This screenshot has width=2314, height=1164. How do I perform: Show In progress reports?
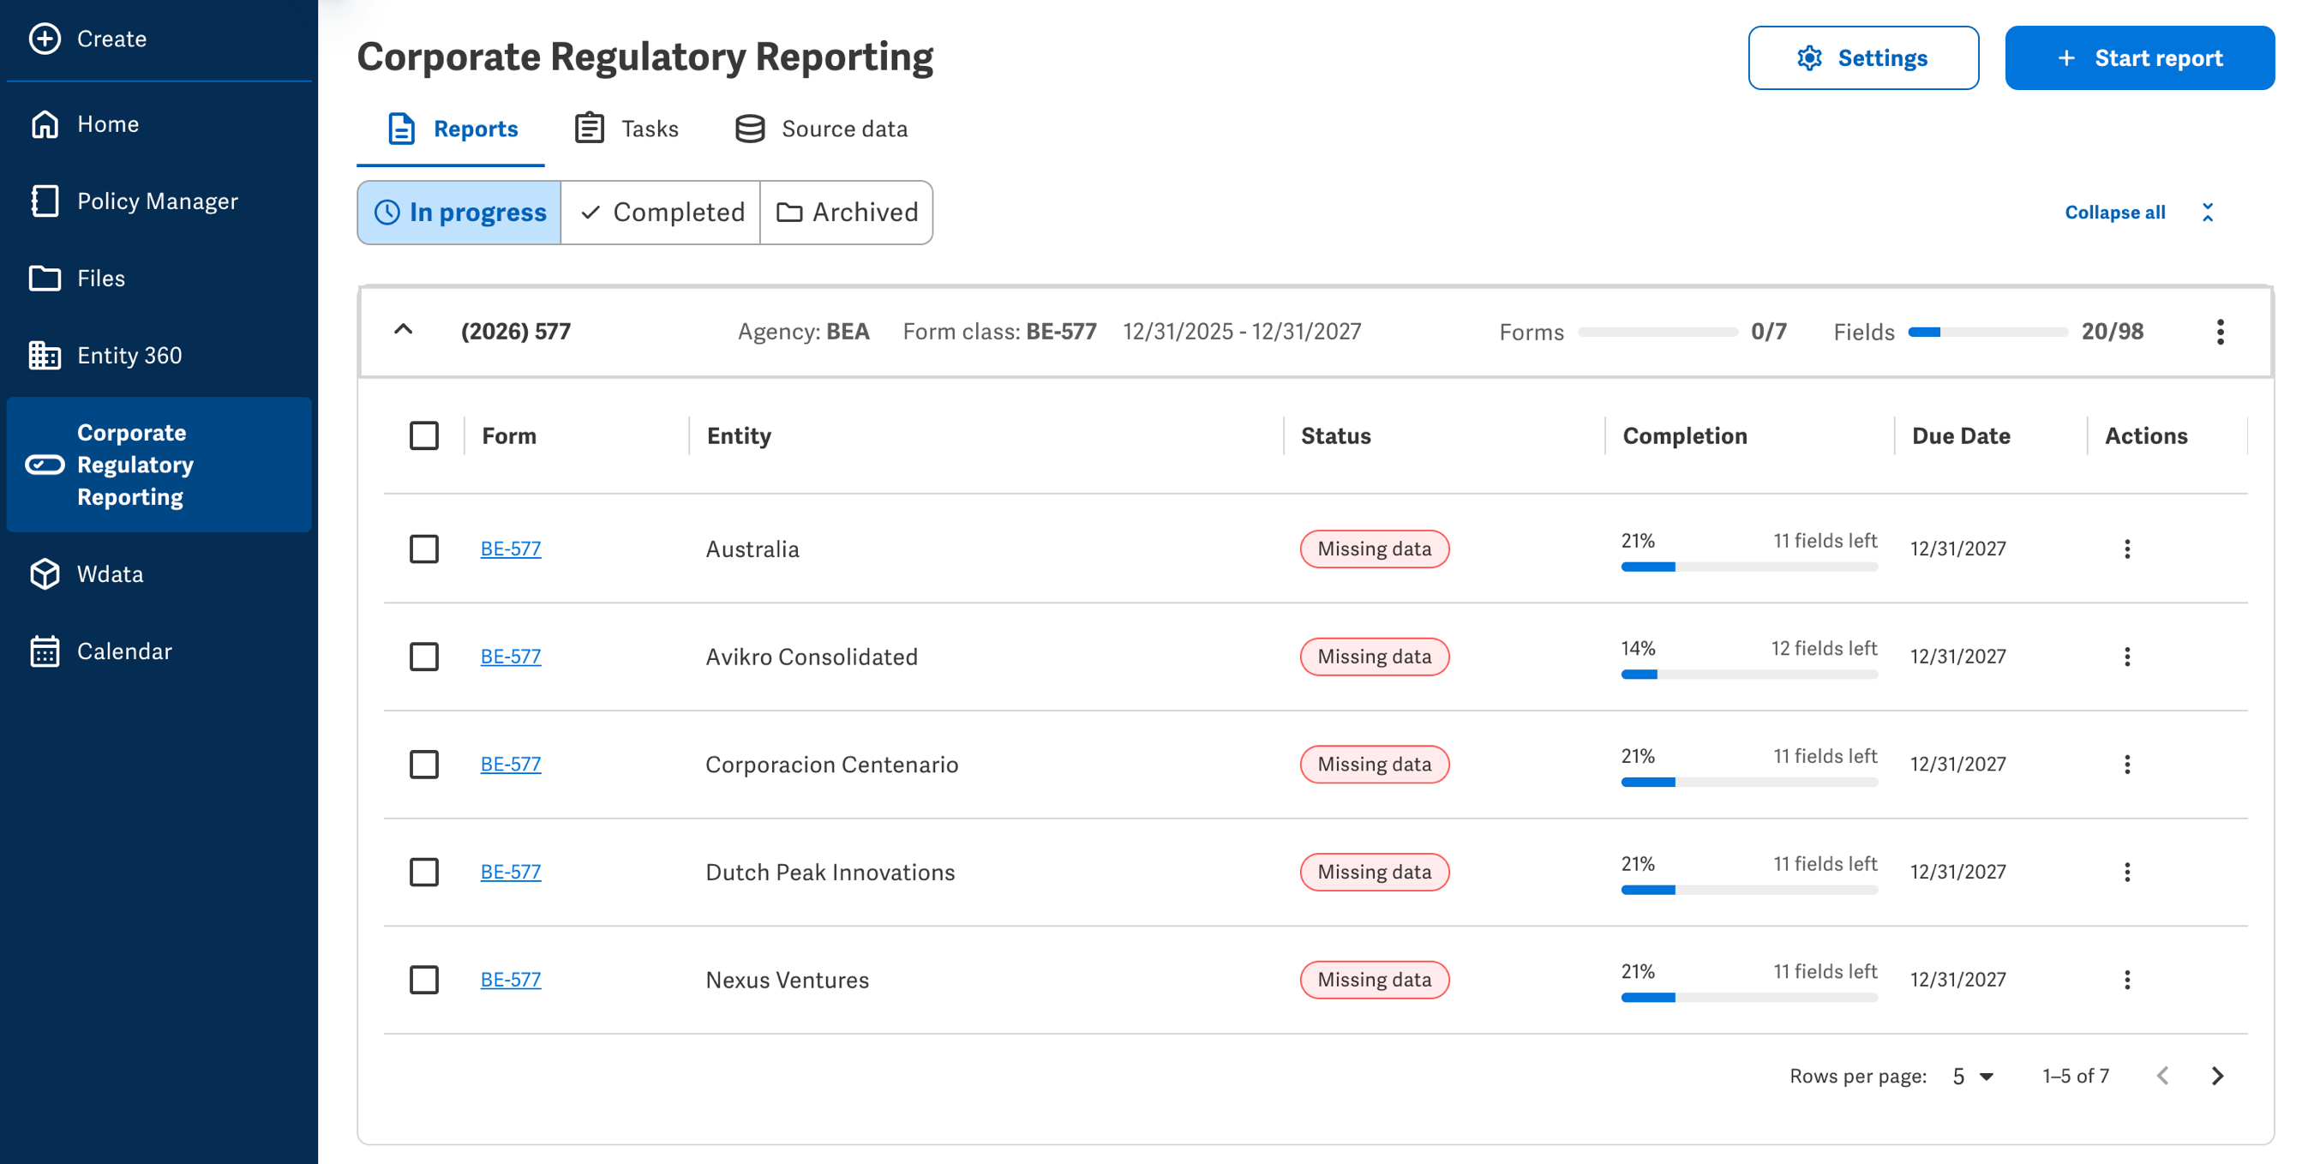pyautogui.click(x=459, y=212)
